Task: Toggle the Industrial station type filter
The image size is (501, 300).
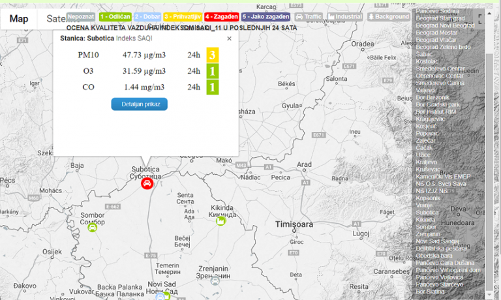Action: [345, 16]
